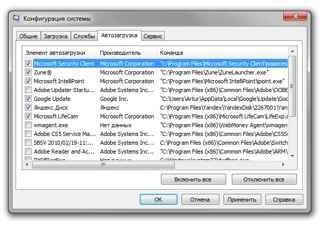Enable the Adobe Updater Startup checkbox
The height and width of the screenshot is (228, 326).
click(28, 90)
